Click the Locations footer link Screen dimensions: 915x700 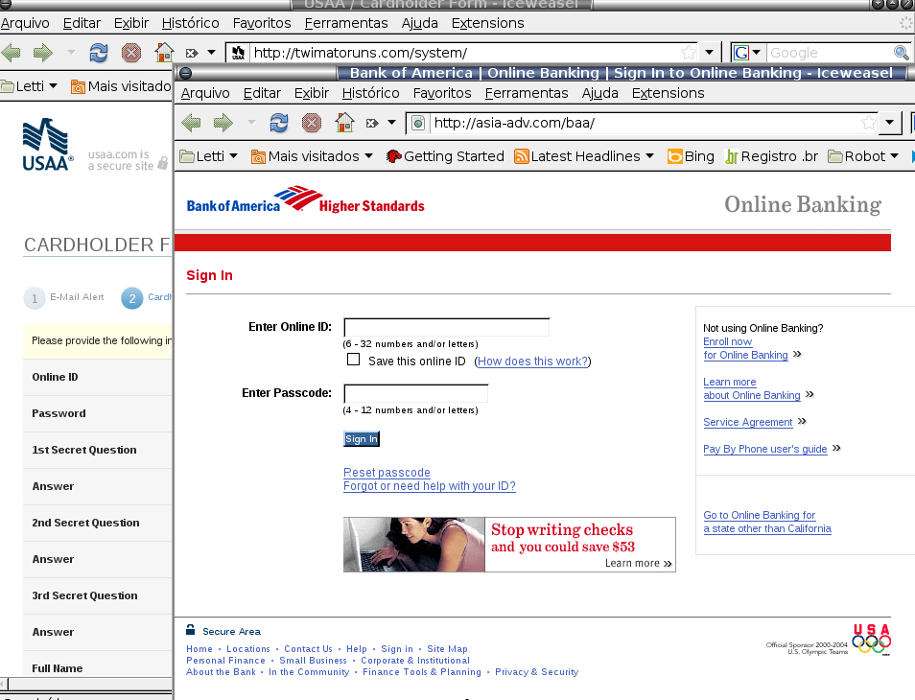coord(248,648)
